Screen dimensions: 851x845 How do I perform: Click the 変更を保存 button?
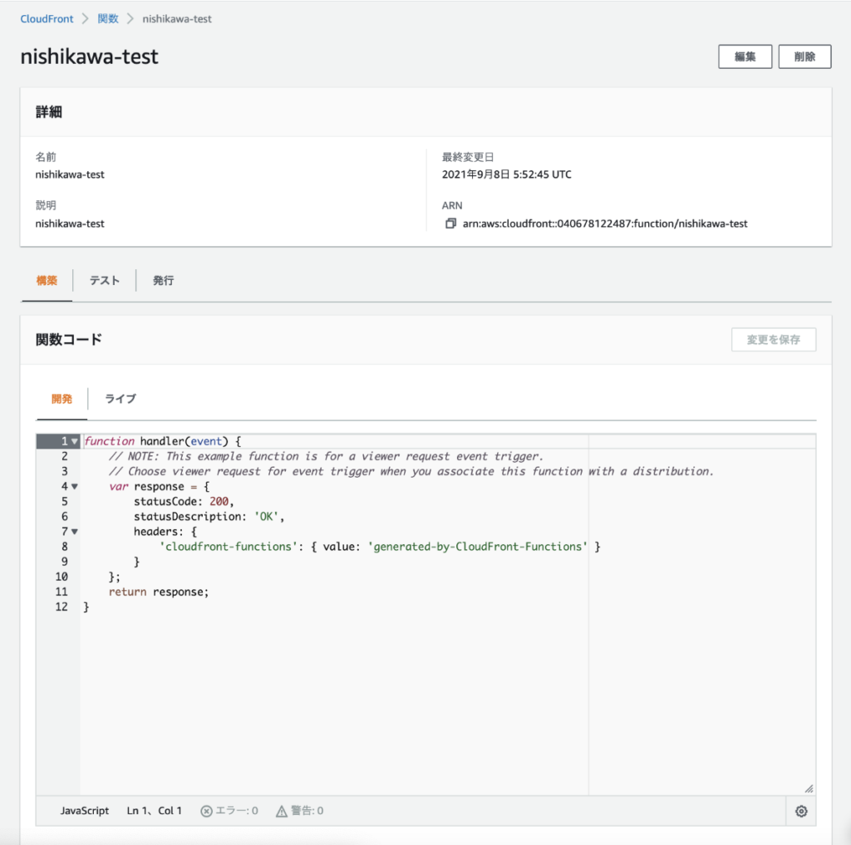(x=774, y=339)
